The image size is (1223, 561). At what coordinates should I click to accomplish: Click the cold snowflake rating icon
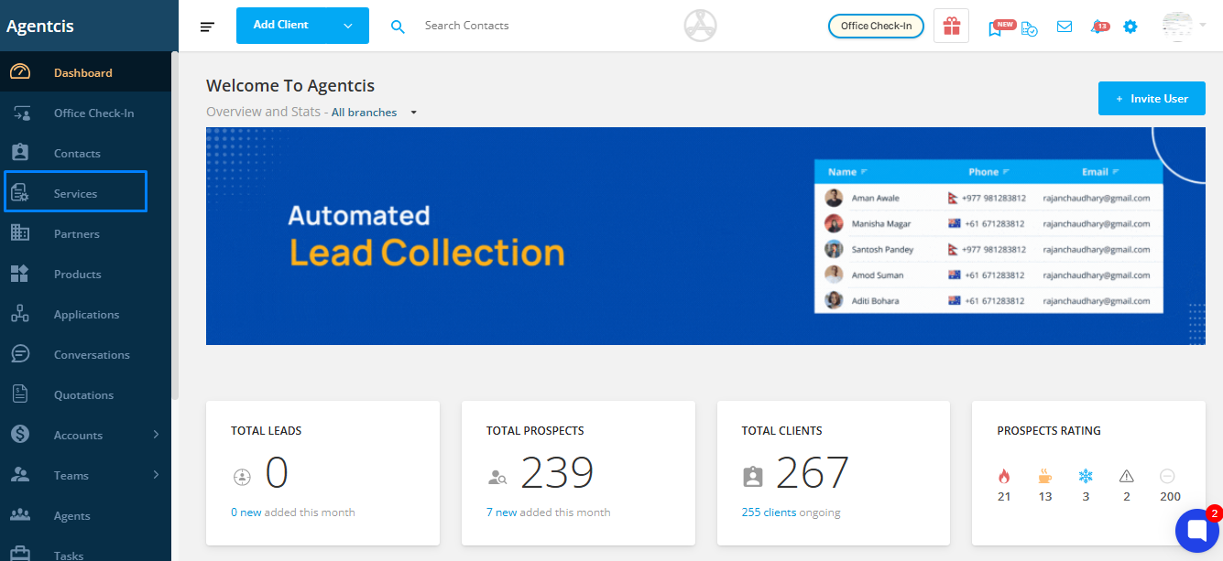coord(1086,476)
